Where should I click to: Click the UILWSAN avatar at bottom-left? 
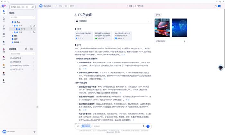pyautogui.click(x=4, y=131)
